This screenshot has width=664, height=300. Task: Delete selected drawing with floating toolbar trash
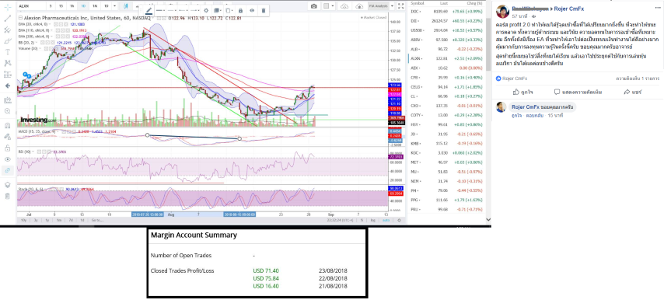[264, 10]
